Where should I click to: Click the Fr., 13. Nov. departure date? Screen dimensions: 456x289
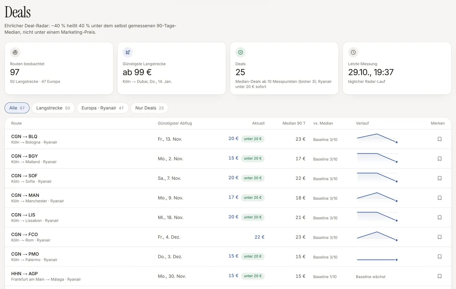coord(170,139)
